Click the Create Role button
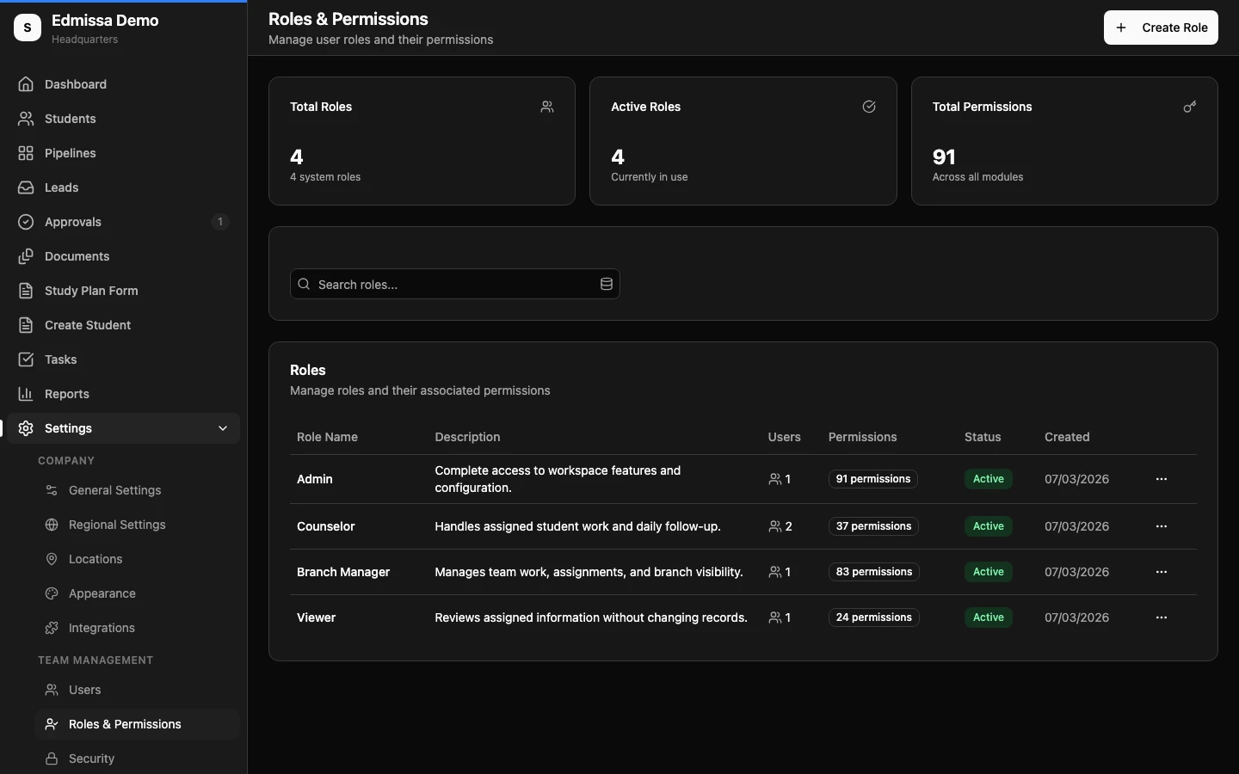 pyautogui.click(x=1161, y=28)
